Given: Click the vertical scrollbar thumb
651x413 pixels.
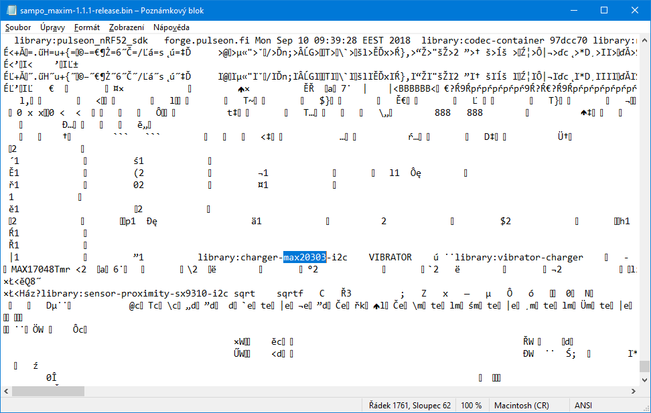Looking at the screenshot, I should pos(644,366).
